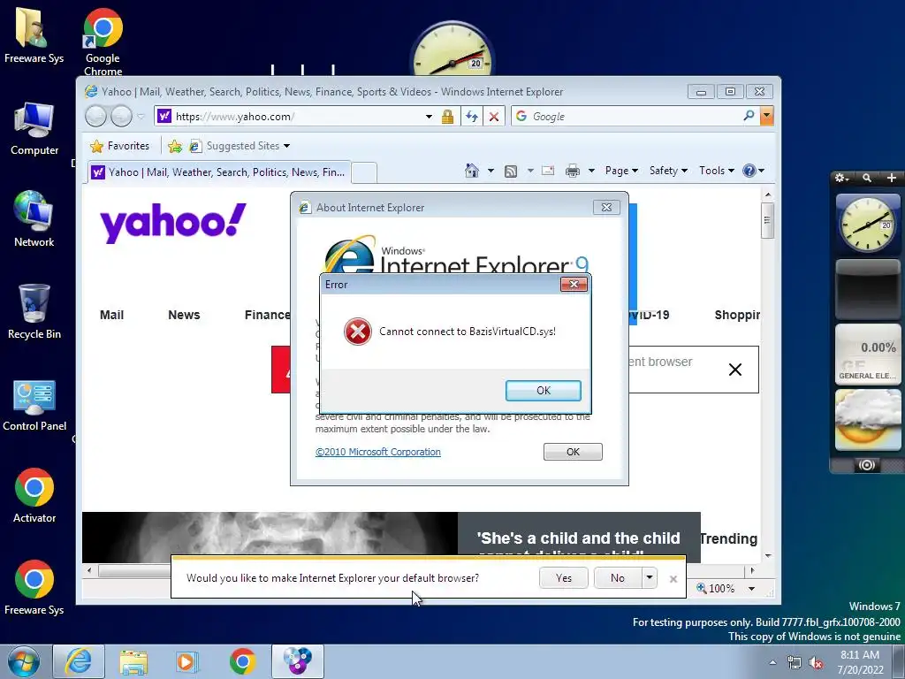Viewport: 905px width, 679px height.
Task: Click the Refresh page icon
Action: (472, 116)
